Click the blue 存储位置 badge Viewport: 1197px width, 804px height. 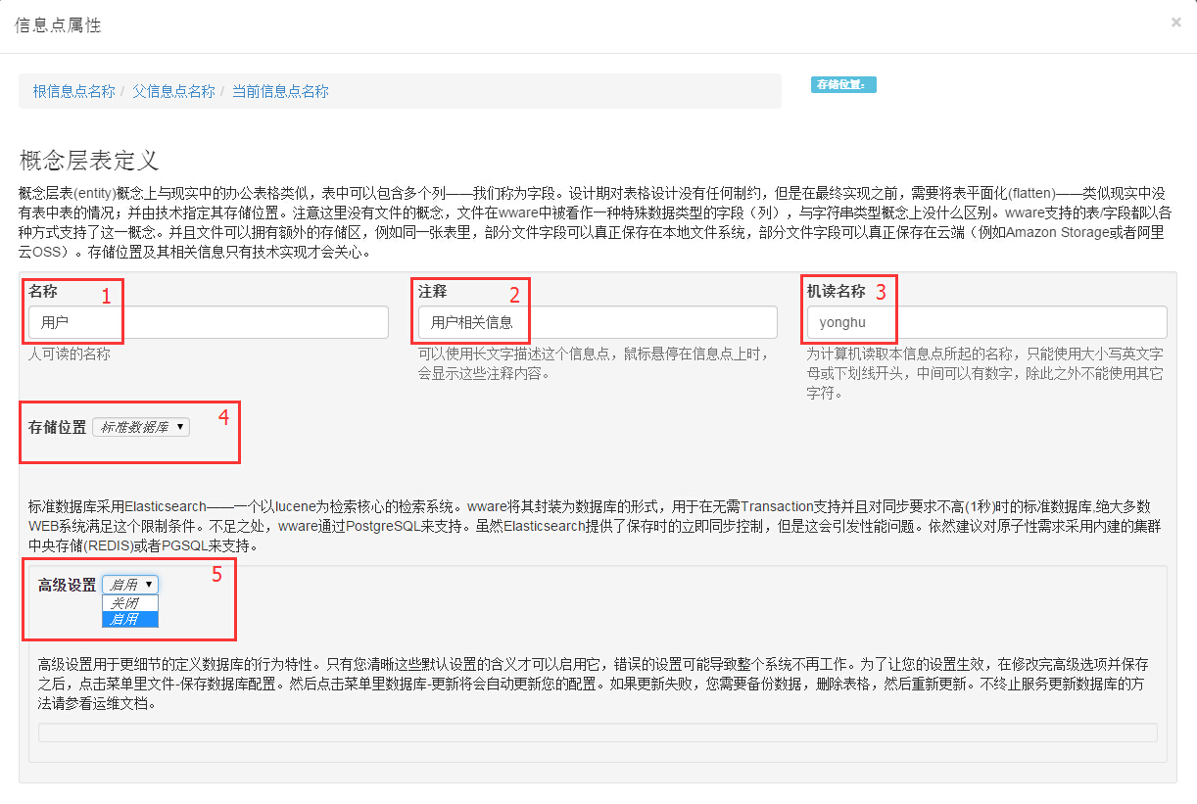(842, 84)
